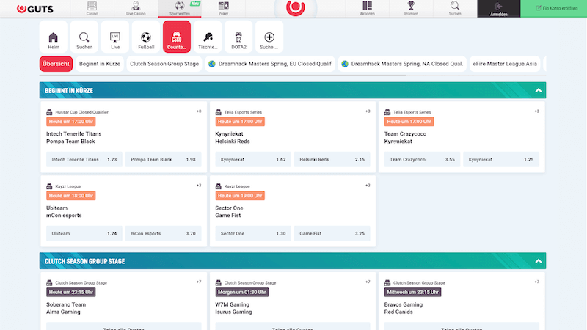The width and height of the screenshot is (587, 330).
Task: Collapse the Beginnt in Kürze section
Action: click(x=539, y=90)
